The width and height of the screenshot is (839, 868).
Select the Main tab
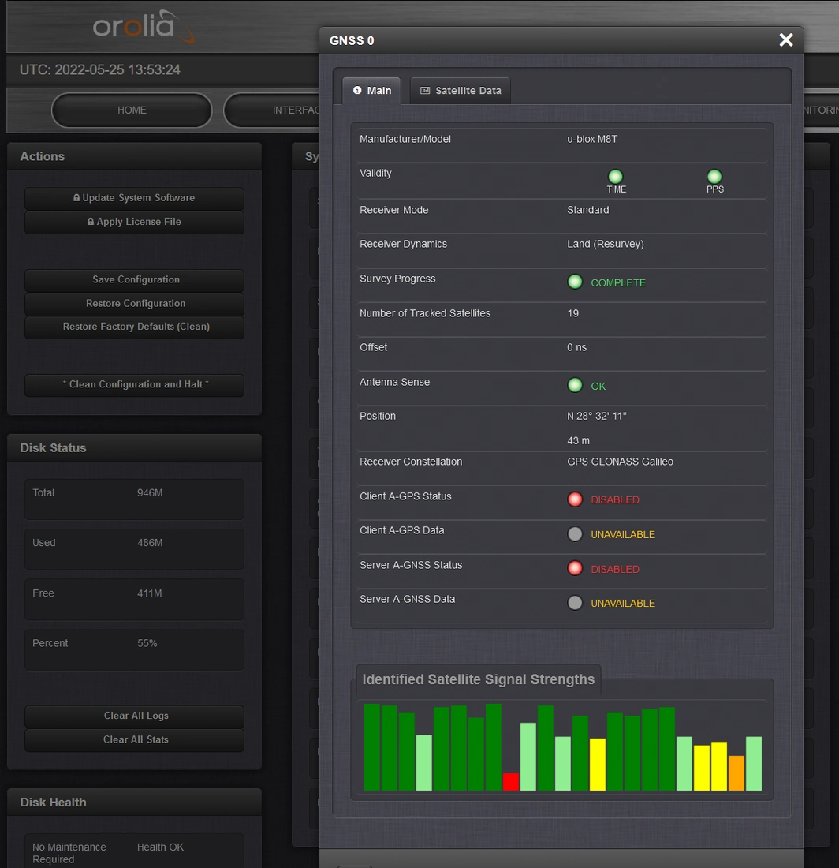371,90
